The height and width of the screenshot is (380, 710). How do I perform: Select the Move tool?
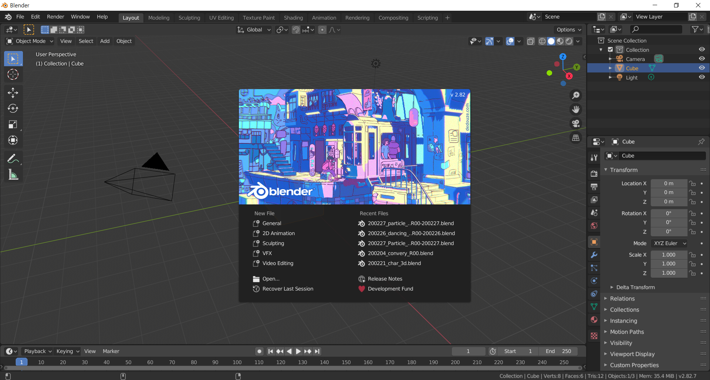13,93
